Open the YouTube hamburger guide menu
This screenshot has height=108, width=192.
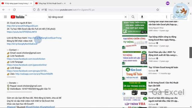[x=5, y=17]
